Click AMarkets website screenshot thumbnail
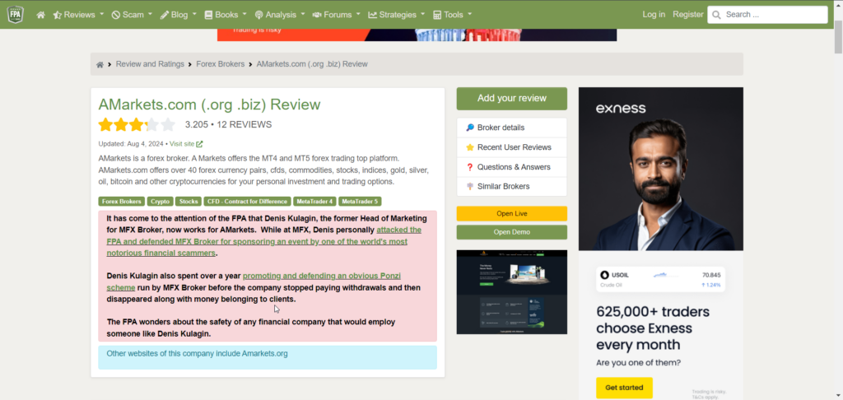 coord(512,292)
